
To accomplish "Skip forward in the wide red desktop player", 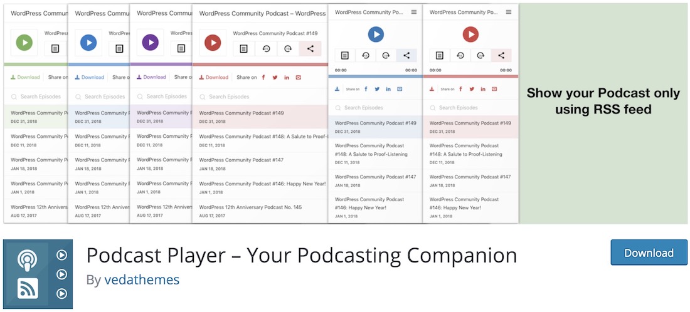I will pyautogui.click(x=288, y=49).
